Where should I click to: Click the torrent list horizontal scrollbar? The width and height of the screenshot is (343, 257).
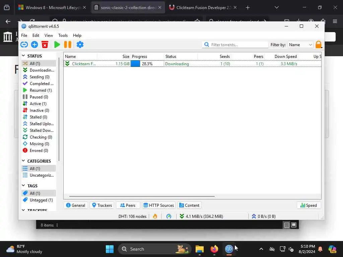click(x=142, y=196)
